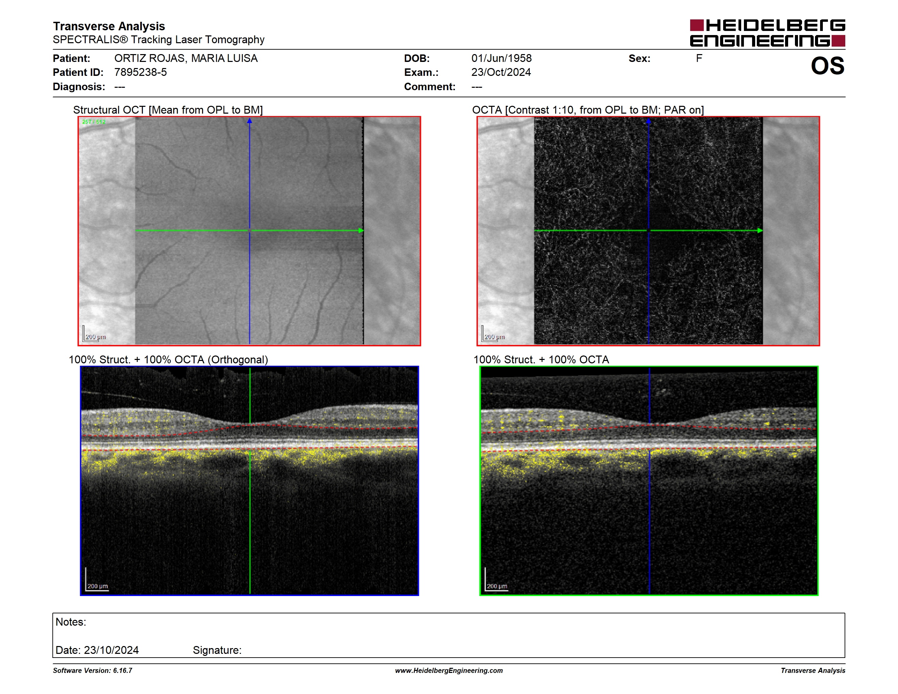898x694 pixels.
Task: Open the www.HeidelbergEngineering.com link
Action: tap(449, 671)
